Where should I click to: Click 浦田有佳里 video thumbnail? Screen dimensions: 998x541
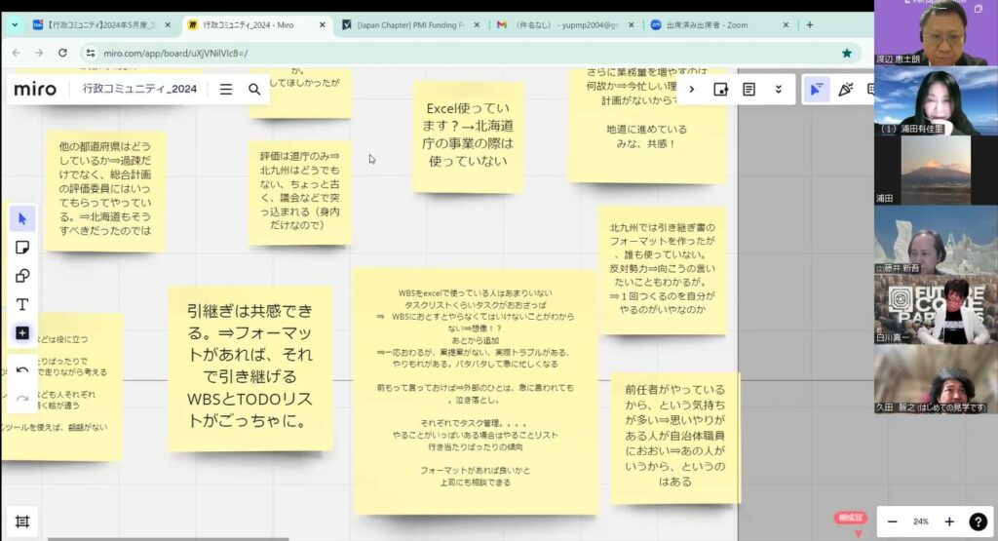click(936, 100)
